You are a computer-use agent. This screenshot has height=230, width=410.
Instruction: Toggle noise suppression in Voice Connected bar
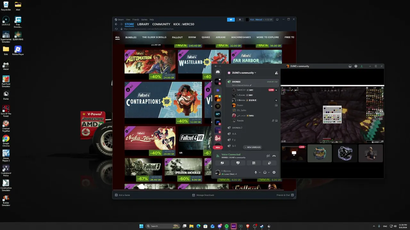(268, 156)
